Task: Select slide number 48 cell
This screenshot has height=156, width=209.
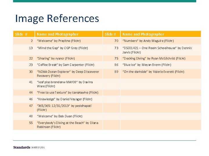Action: (x=24, y=116)
